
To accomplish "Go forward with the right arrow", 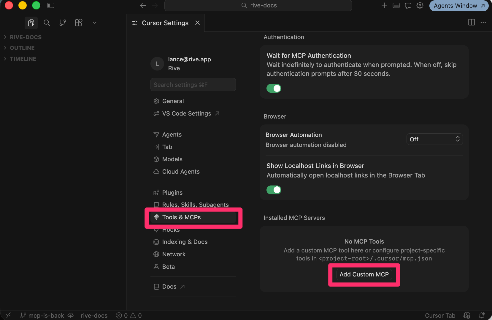I will 155,5.
